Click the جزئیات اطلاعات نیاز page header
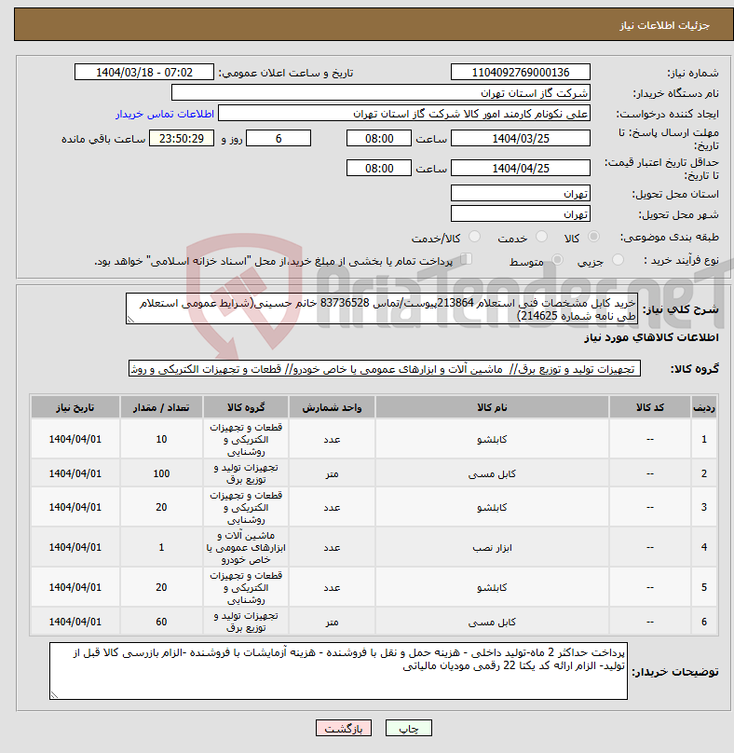The width and height of the screenshot is (734, 753). 664,25
